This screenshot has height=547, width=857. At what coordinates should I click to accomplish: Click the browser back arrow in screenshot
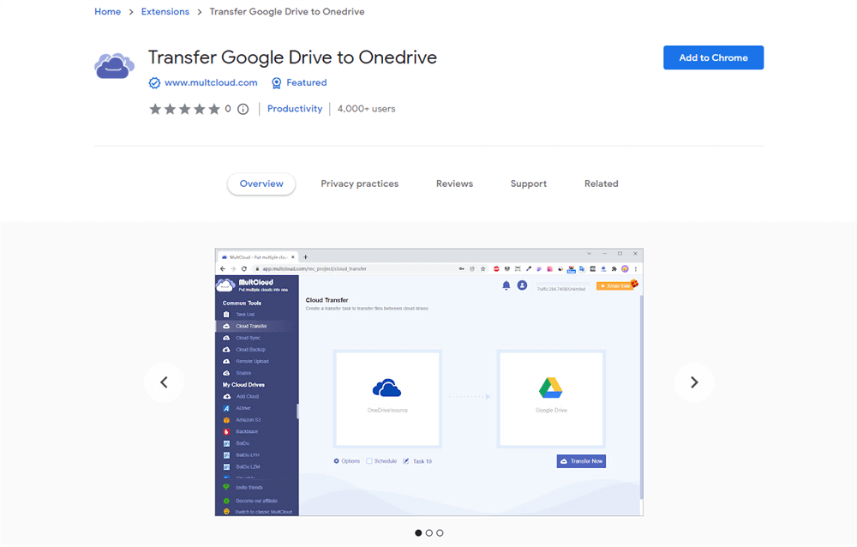click(223, 268)
